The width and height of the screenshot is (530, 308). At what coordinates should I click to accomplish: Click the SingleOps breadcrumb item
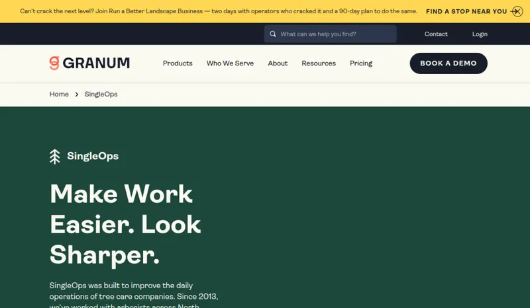tap(101, 94)
